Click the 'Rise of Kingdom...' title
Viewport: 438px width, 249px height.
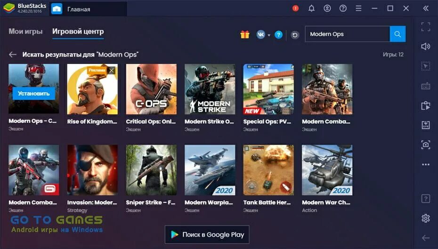(x=92, y=121)
